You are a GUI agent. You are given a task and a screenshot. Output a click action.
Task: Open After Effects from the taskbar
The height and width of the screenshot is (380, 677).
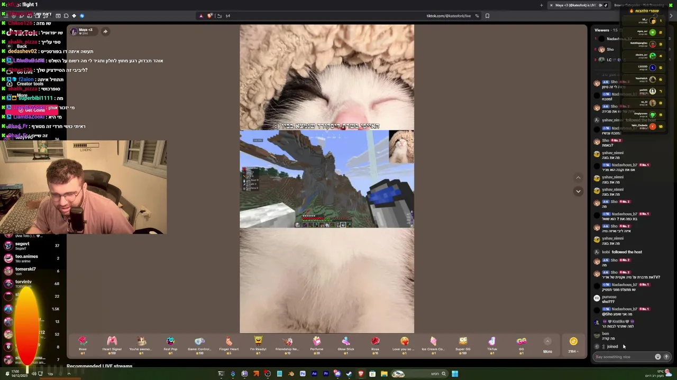[x=314, y=374]
